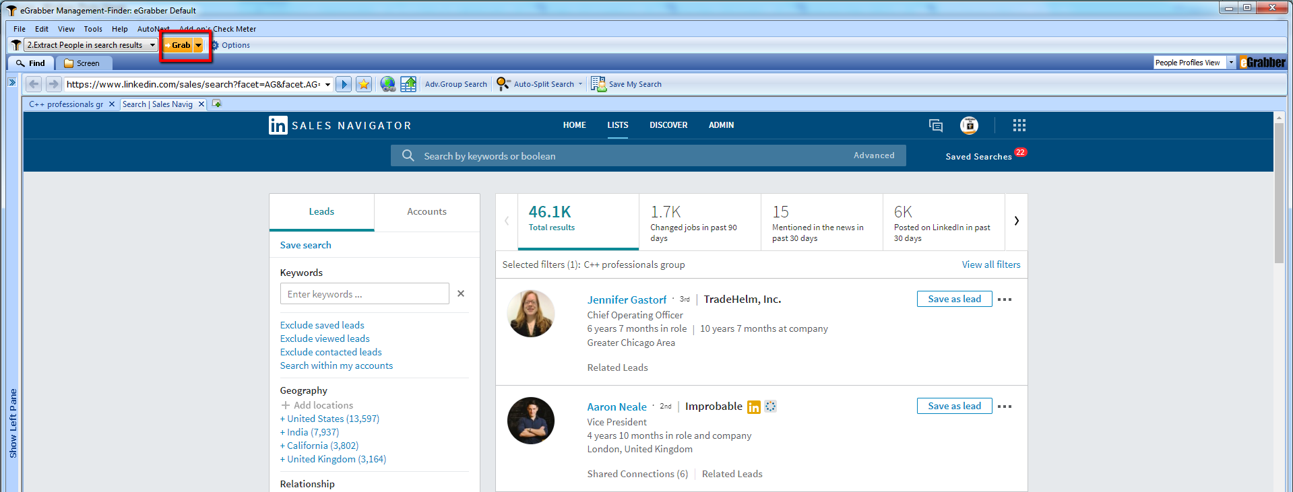Click the Enter keywords input box
Screen dimensions: 1293x492
point(365,294)
